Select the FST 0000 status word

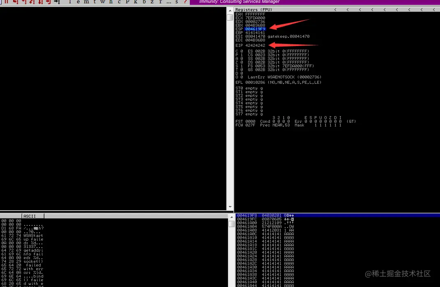pos(245,121)
